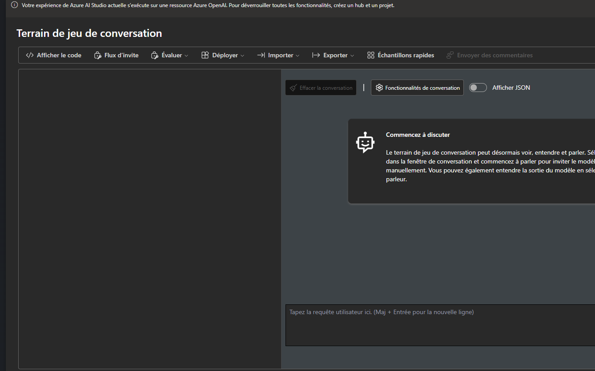The width and height of the screenshot is (595, 371).
Task: Open Flux d'invite
Action: [117, 55]
